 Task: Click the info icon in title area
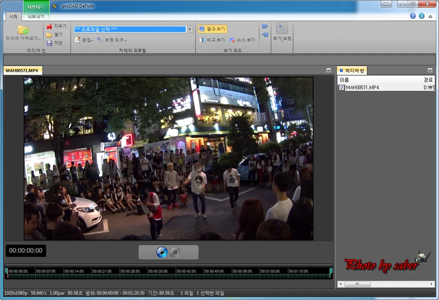421,16
